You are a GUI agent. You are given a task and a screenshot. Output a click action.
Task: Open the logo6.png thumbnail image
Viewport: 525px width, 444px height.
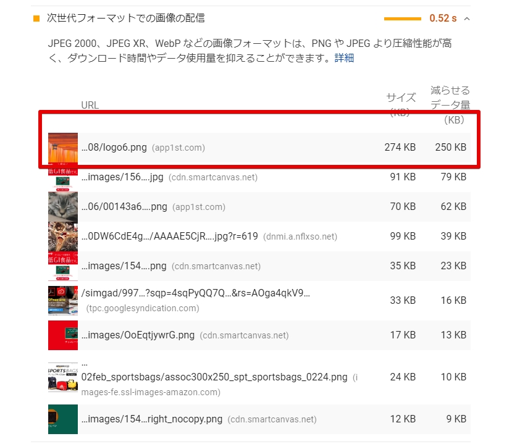(63, 148)
